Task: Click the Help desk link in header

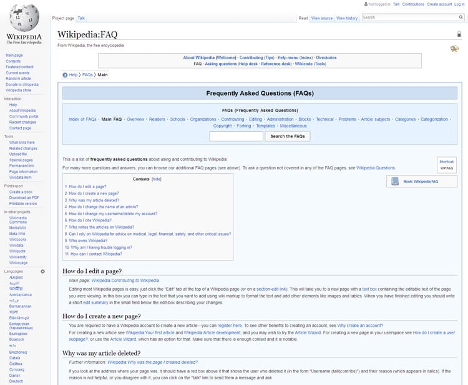Action: pos(248,64)
